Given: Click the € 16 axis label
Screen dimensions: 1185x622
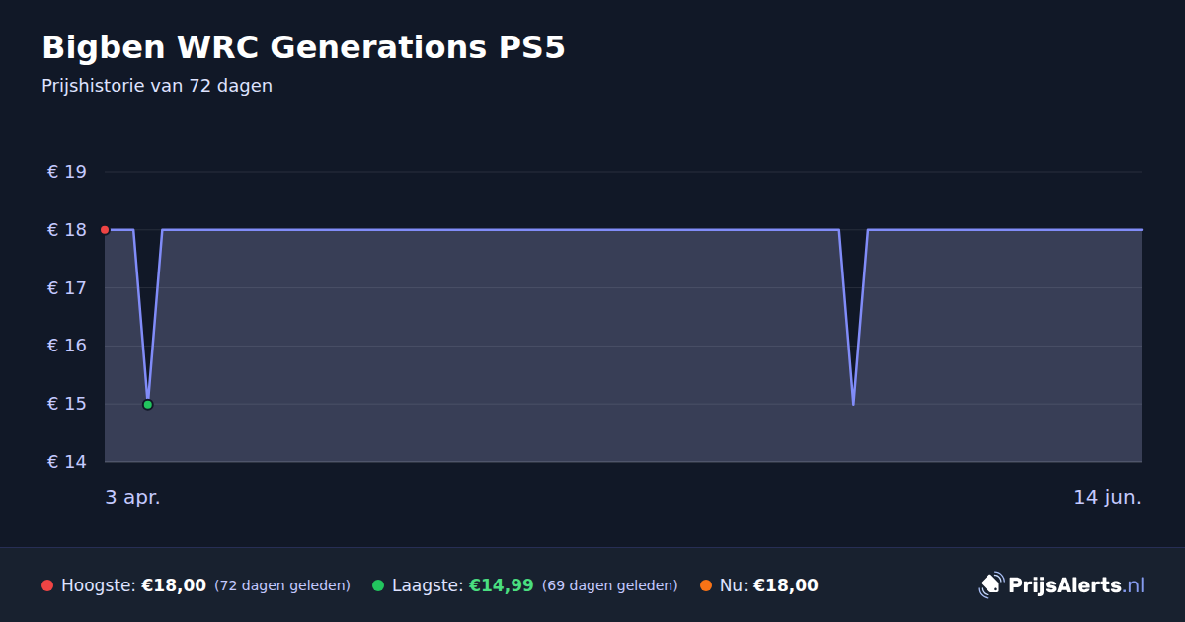Looking at the screenshot, I should click(67, 346).
